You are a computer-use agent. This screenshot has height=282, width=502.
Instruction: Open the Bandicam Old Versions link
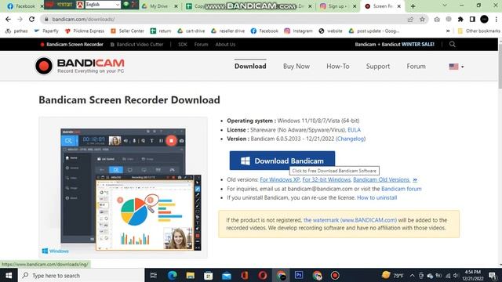(382, 179)
